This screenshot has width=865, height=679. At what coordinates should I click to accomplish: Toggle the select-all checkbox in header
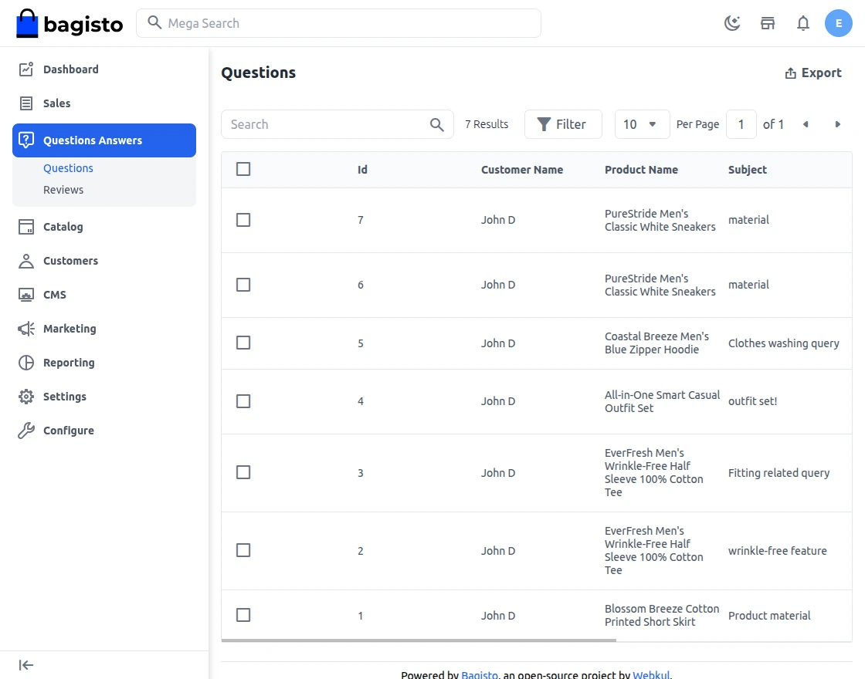tap(243, 169)
